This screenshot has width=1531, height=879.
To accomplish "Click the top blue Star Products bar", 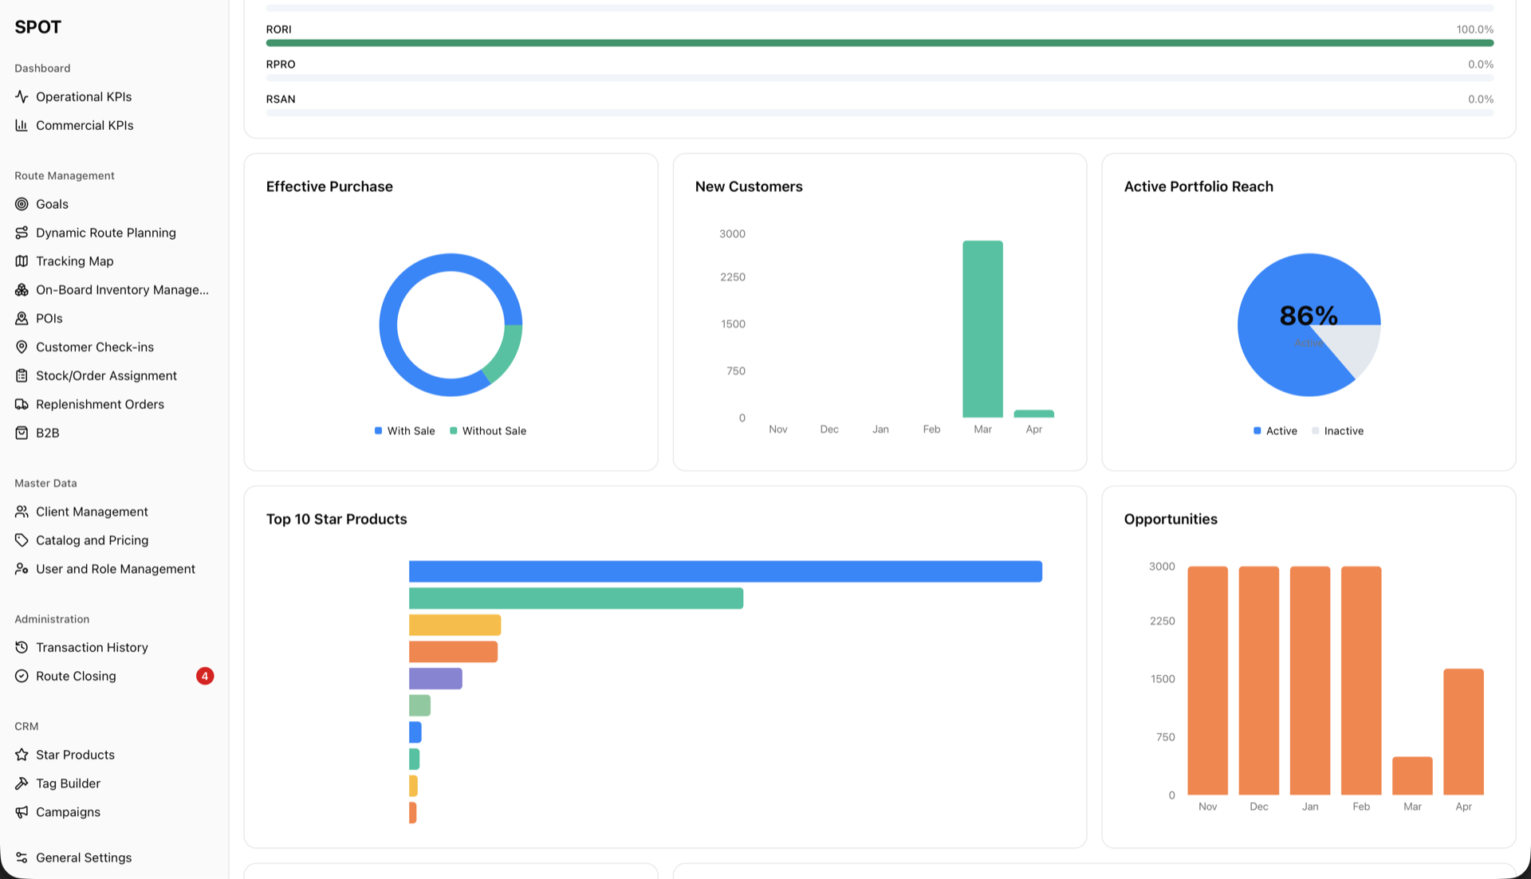I will tap(726, 571).
